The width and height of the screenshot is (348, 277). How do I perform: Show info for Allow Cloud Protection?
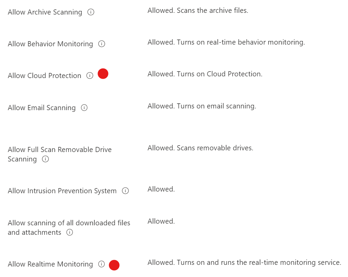[90, 76]
